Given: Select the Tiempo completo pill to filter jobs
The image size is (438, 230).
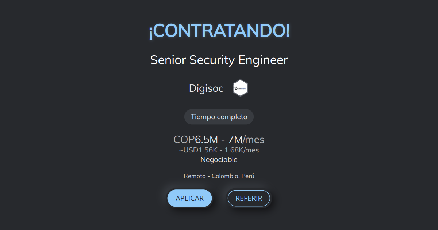Looking at the screenshot, I should pos(219,117).
